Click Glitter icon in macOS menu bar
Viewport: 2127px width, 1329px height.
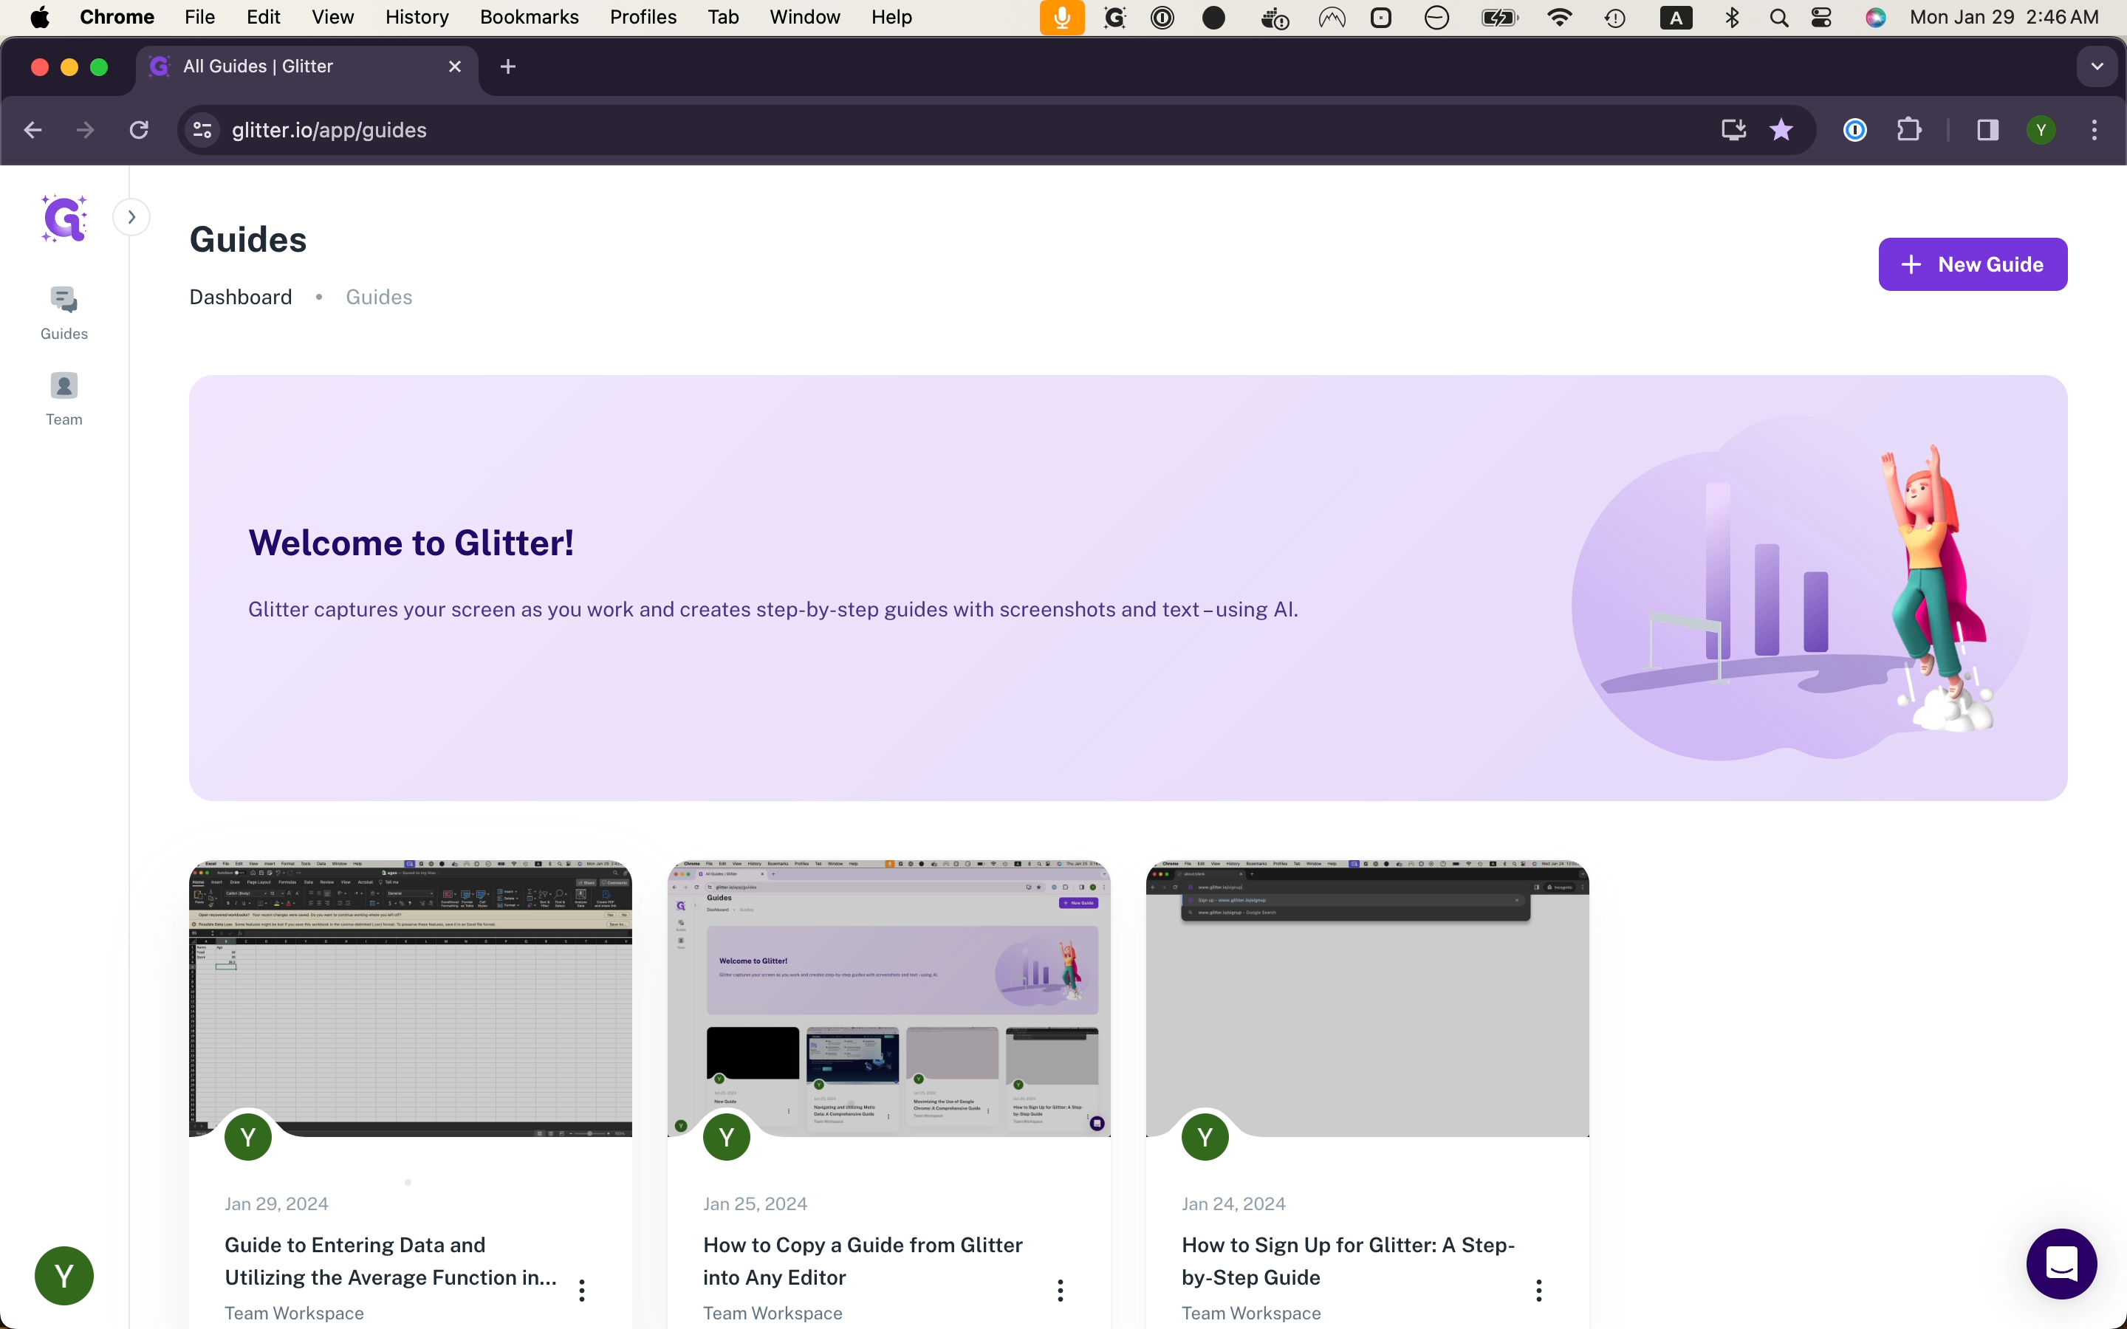coord(1114,17)
